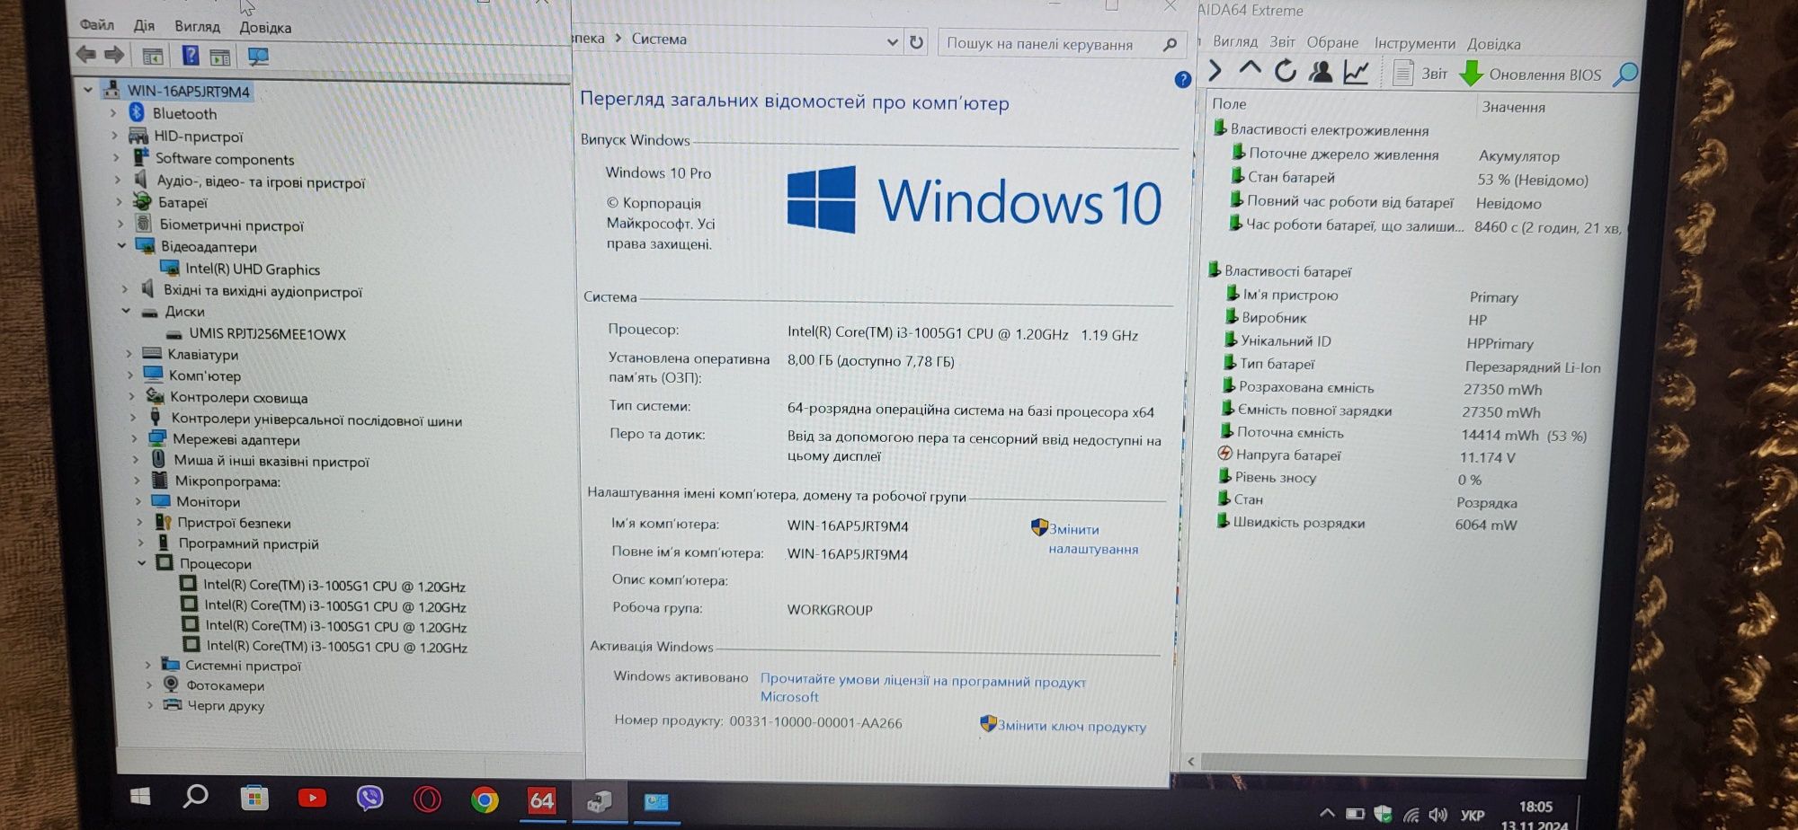
Task: Click the Поле column header in AIDA64
Action: (x=1229, y=103)
